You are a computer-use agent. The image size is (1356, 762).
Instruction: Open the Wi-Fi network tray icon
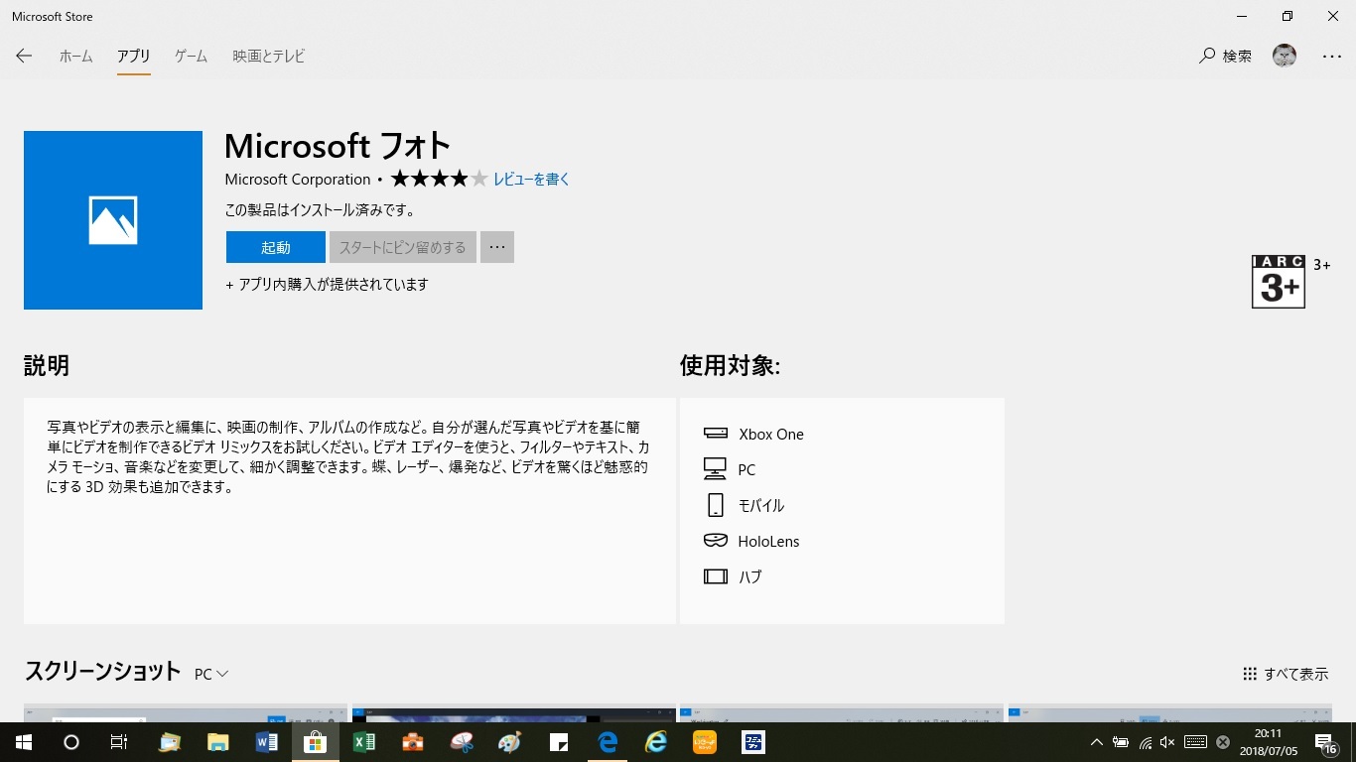[x=1145, y=742]
